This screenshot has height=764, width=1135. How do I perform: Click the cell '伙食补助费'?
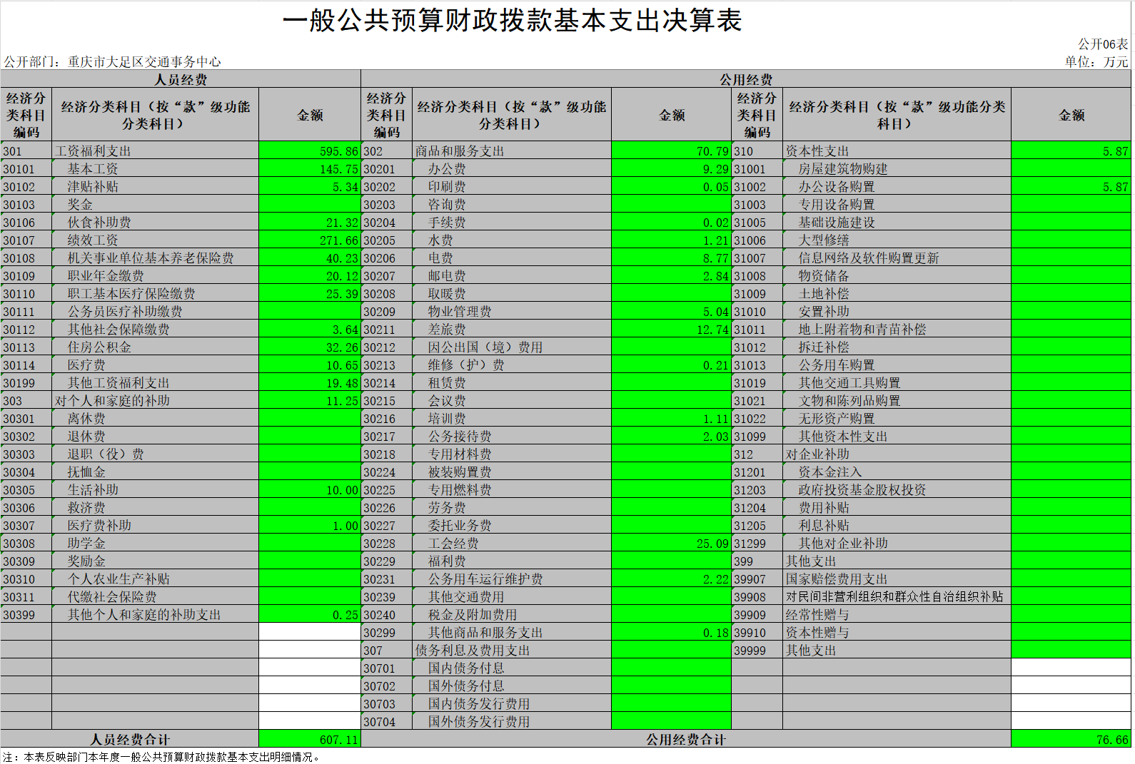(x=155, y=222)
